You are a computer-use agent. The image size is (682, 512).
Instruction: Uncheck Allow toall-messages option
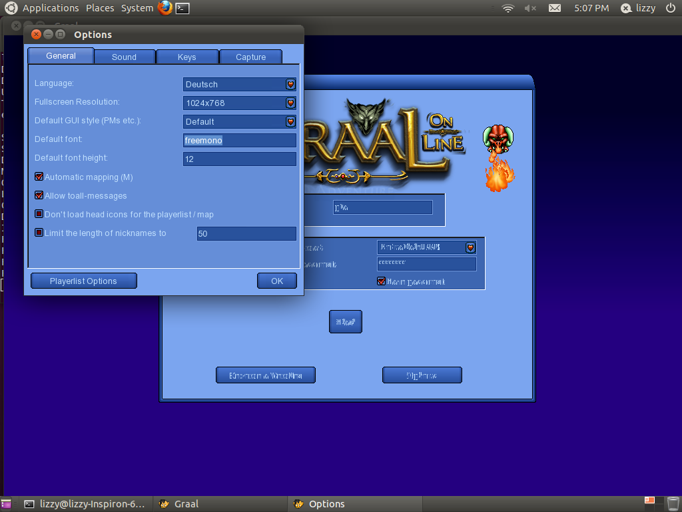pyautogui.click(x=39, y=196)
